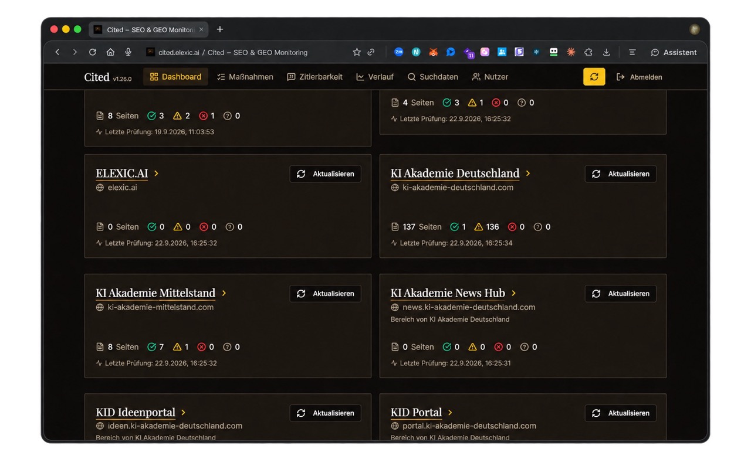
Task: Reload the browser page
Action: point(93,52)
